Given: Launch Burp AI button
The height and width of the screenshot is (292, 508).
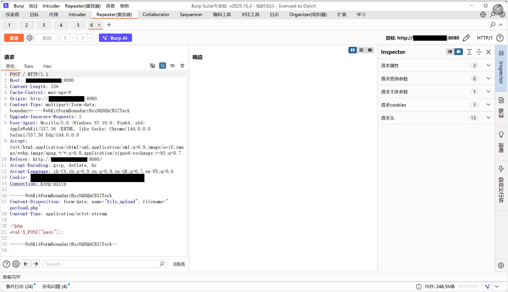Looking at the screenshot, I should [x=115, y=38].
